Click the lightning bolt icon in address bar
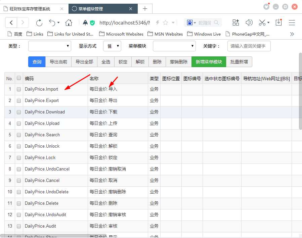Screen dimensions: 302x238 coord(158,23)
